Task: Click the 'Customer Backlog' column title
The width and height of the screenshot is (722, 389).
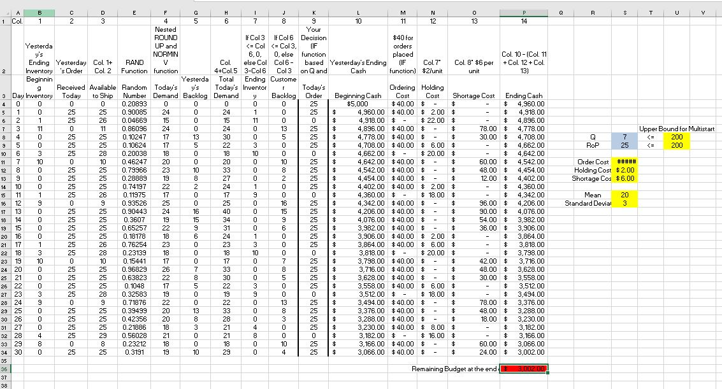Action: 283,87
